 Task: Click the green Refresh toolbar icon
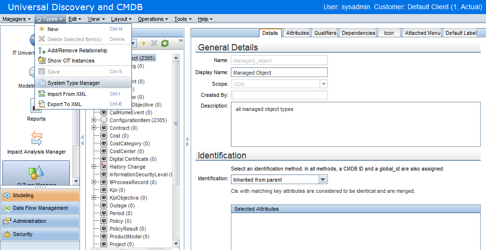click(x=165, y=44)
